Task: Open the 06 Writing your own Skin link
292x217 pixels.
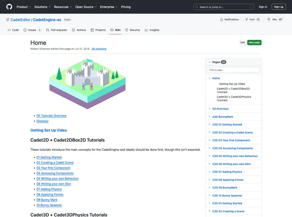Action: point(53,184)
